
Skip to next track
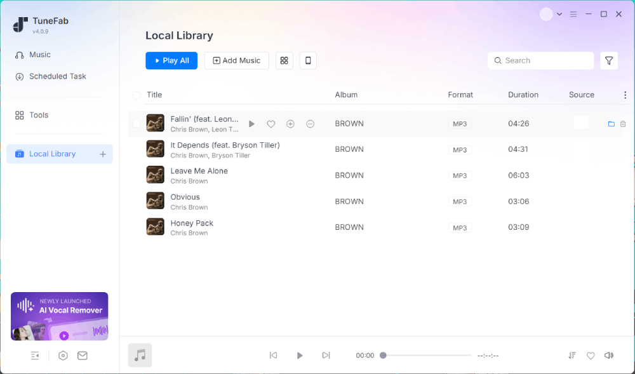(x=326, y=356)
